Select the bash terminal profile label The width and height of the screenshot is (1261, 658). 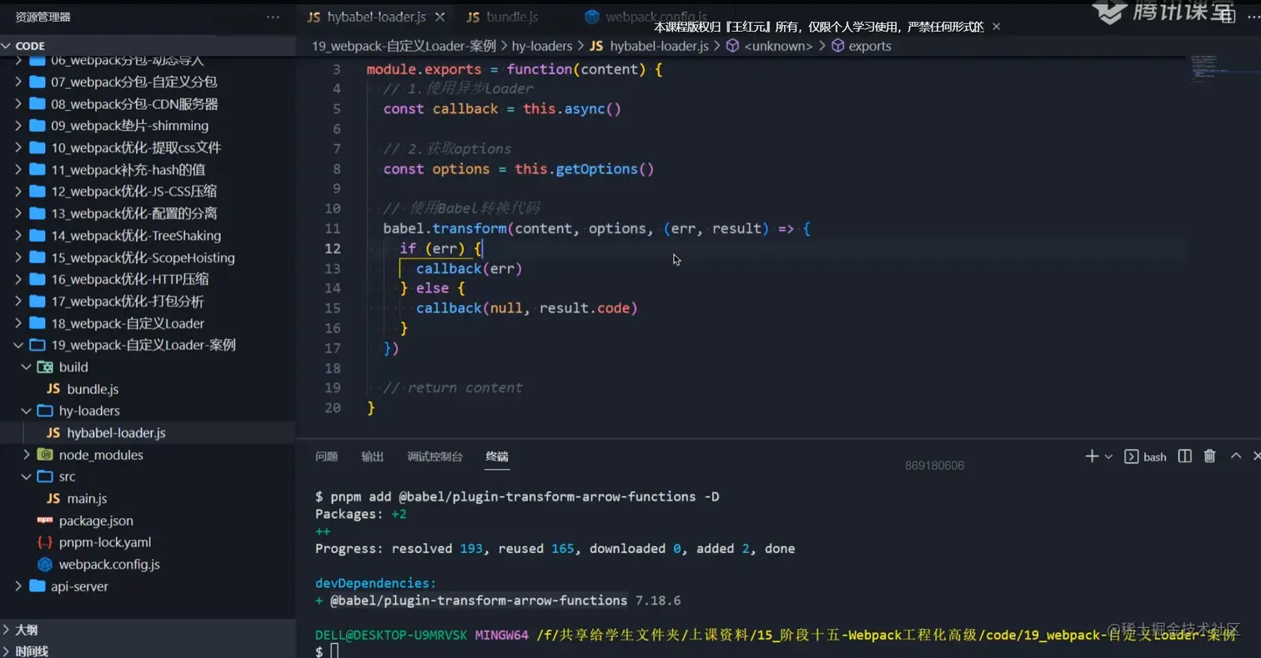(x=1154, y=456)
